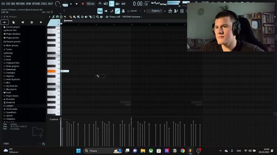The height and width of the screenshot is (155, 277).
Task: Select the piano roll zoom tool
Action: pyautogui.click(x=98, y=17)
